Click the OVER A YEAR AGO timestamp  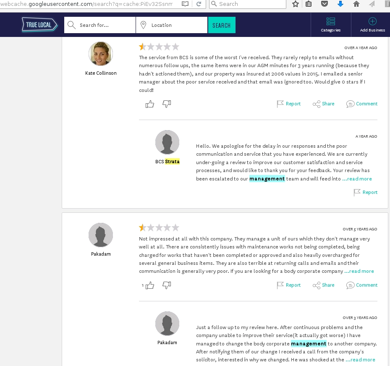[x=361, y=48]
